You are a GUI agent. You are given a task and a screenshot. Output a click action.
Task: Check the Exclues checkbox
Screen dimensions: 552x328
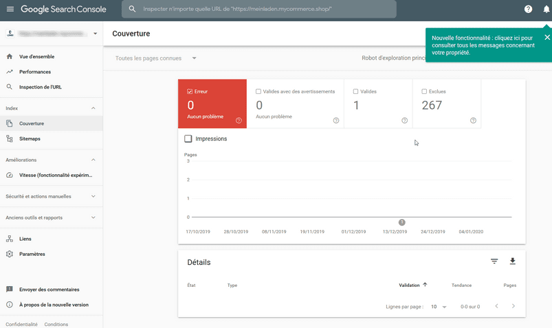(x=424, y=91)
